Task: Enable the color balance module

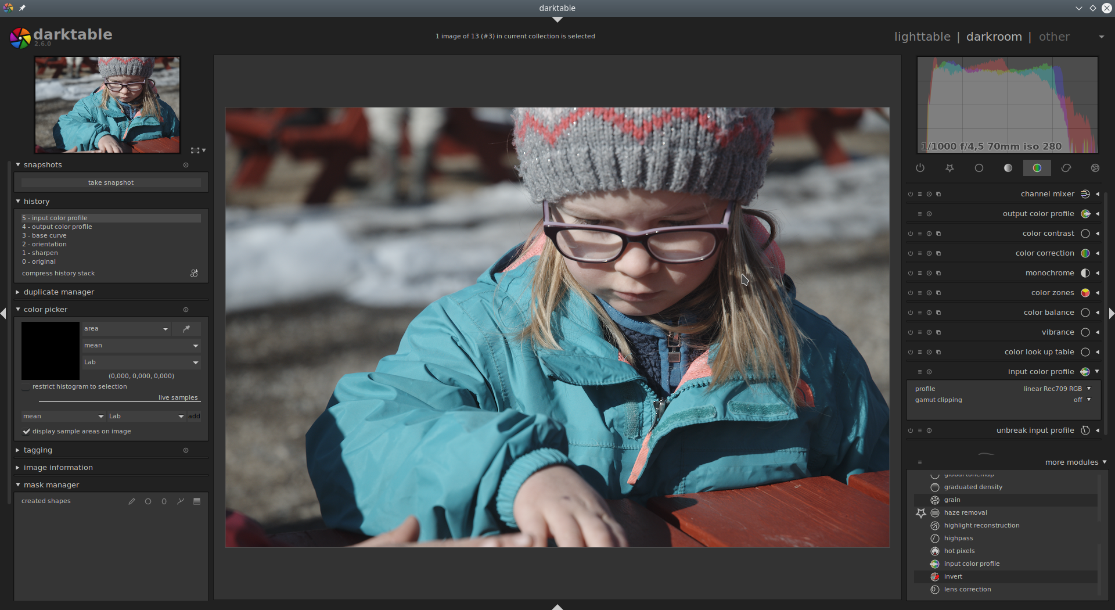Action: (911, 313)
